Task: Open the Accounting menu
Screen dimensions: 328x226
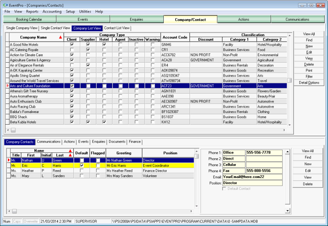Action: coord(52,12)
